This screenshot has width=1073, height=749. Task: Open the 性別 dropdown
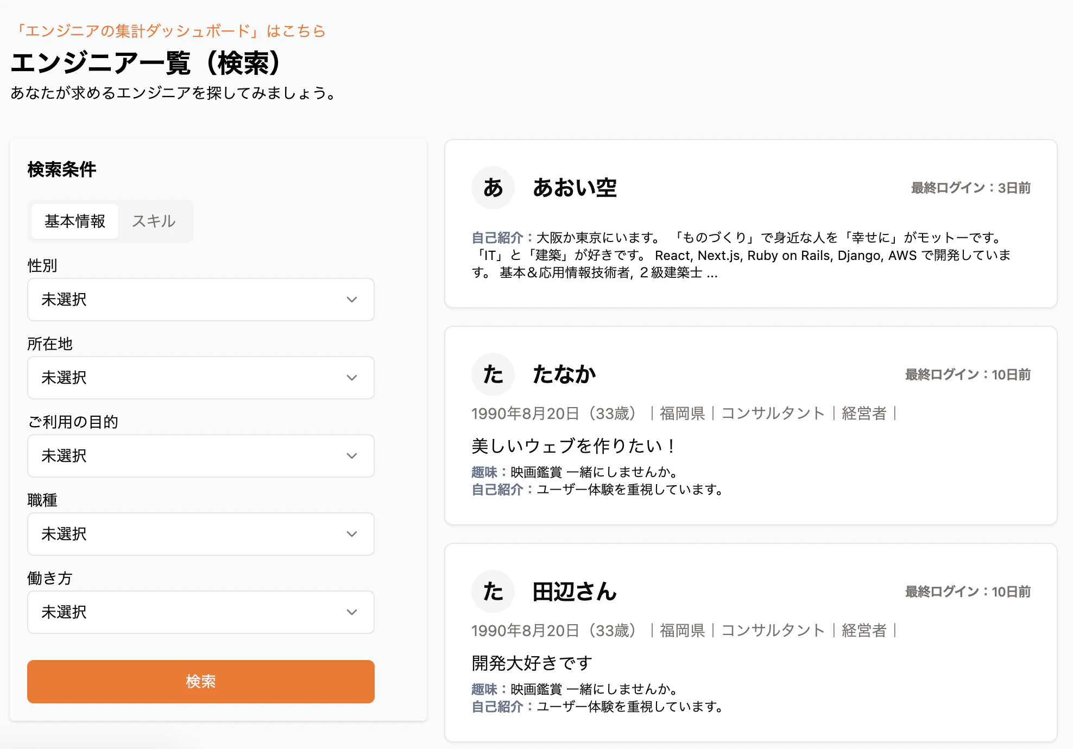coord(201,300)
